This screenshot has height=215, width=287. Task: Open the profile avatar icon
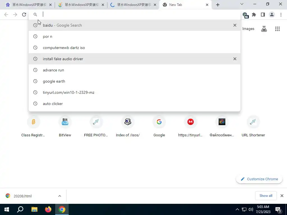pos(272,15)
